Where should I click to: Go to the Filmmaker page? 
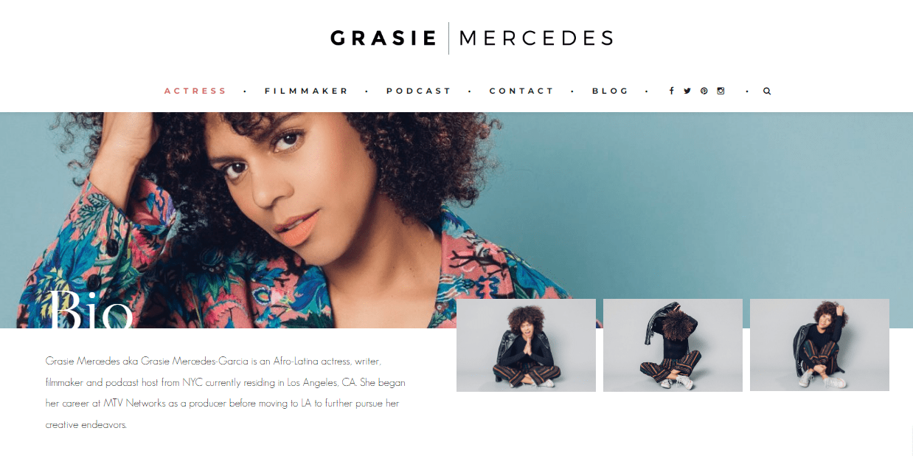[306, 91]
